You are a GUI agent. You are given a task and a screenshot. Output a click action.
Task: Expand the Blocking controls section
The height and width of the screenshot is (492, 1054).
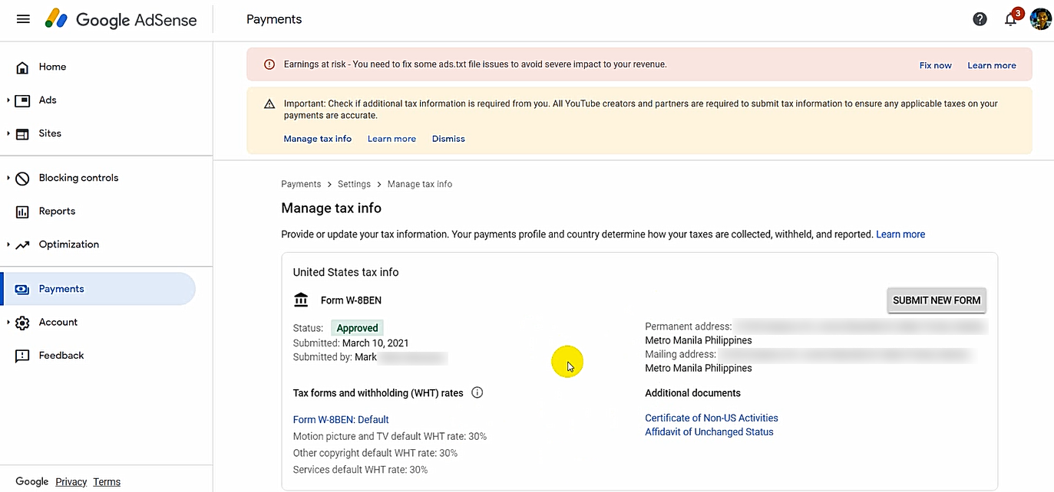click(x=8, y=178)
